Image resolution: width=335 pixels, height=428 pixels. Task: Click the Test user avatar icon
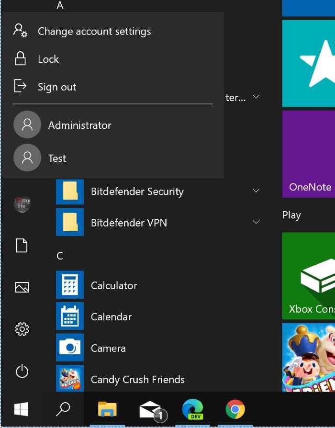[x=27, y=158]
